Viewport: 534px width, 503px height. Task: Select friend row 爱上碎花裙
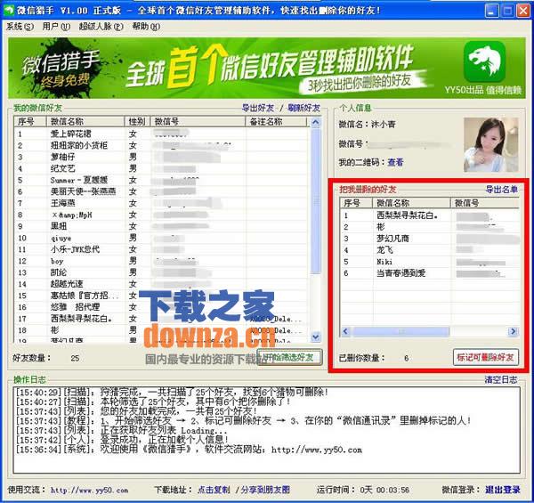point(162,134)
